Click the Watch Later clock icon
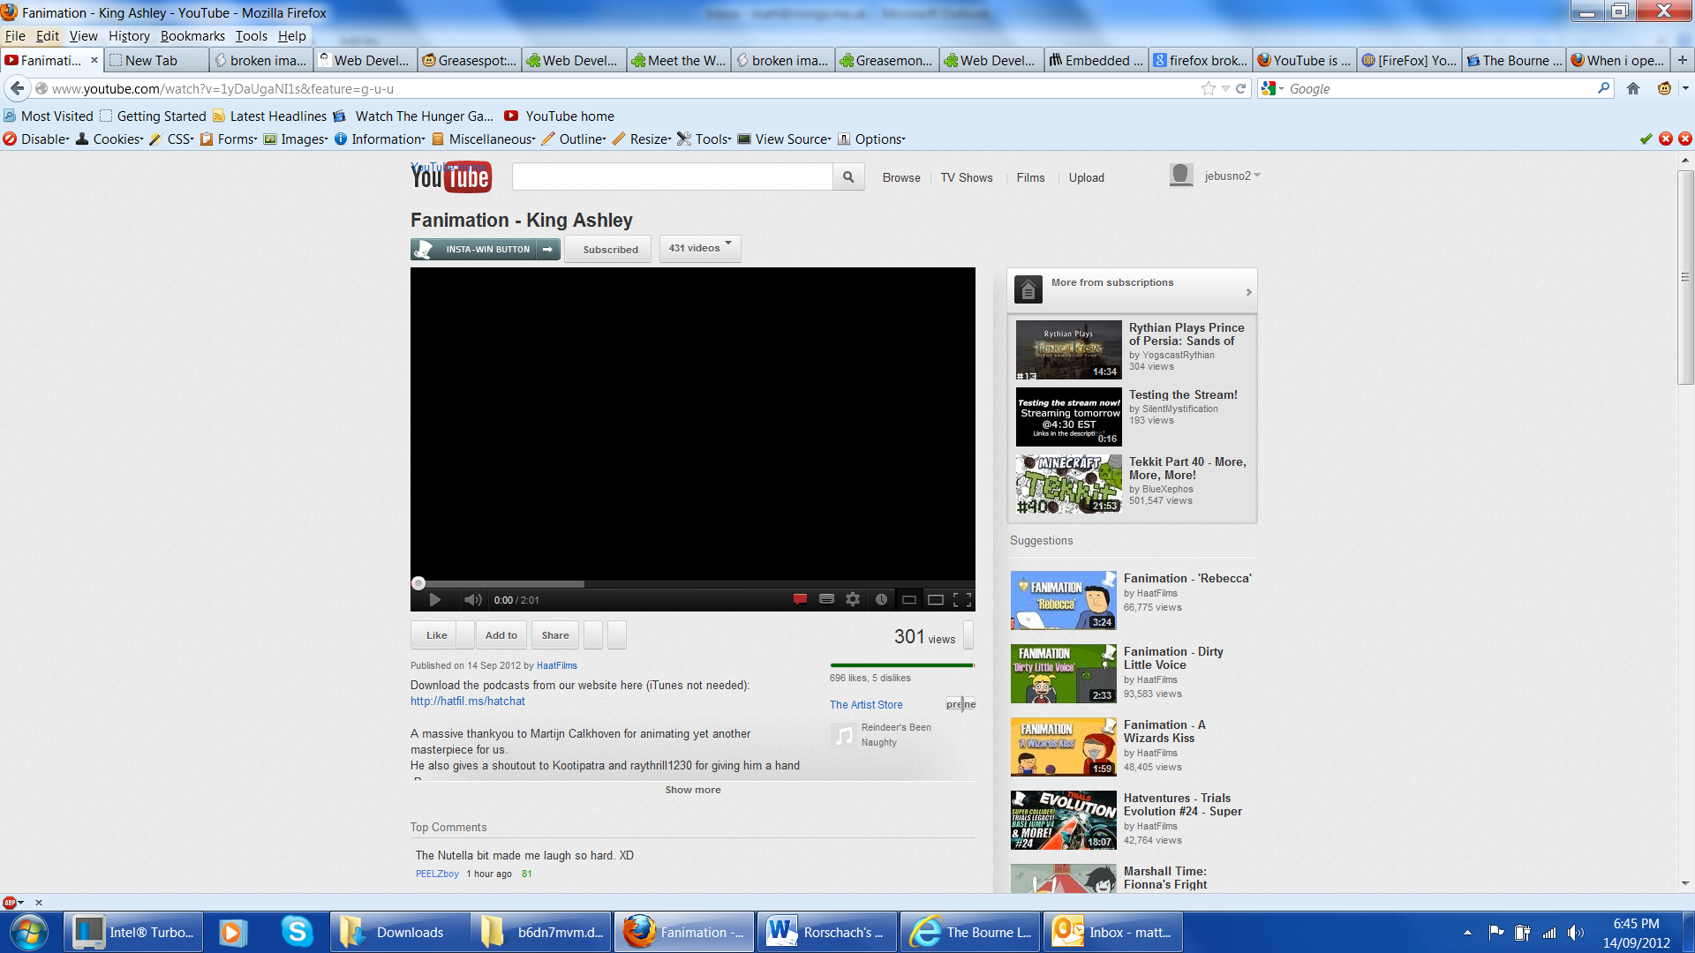1695x953 pixels. tap(881, 600)
